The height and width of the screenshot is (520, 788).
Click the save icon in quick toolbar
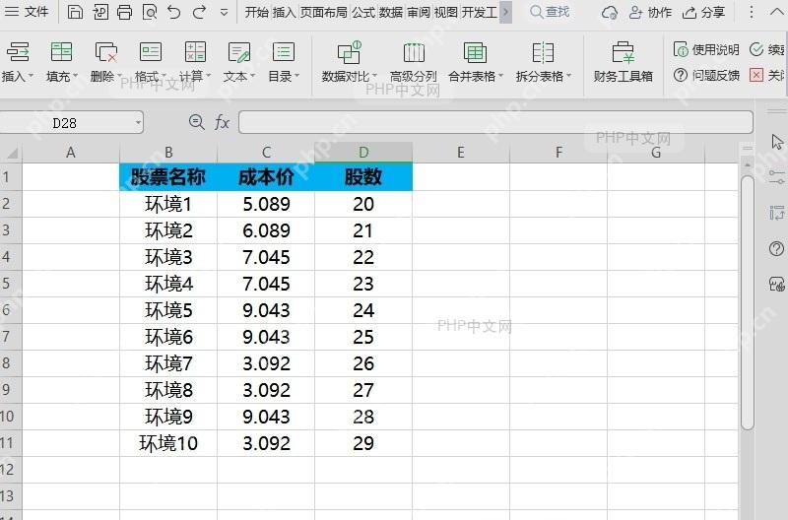(x=75, y=12)
